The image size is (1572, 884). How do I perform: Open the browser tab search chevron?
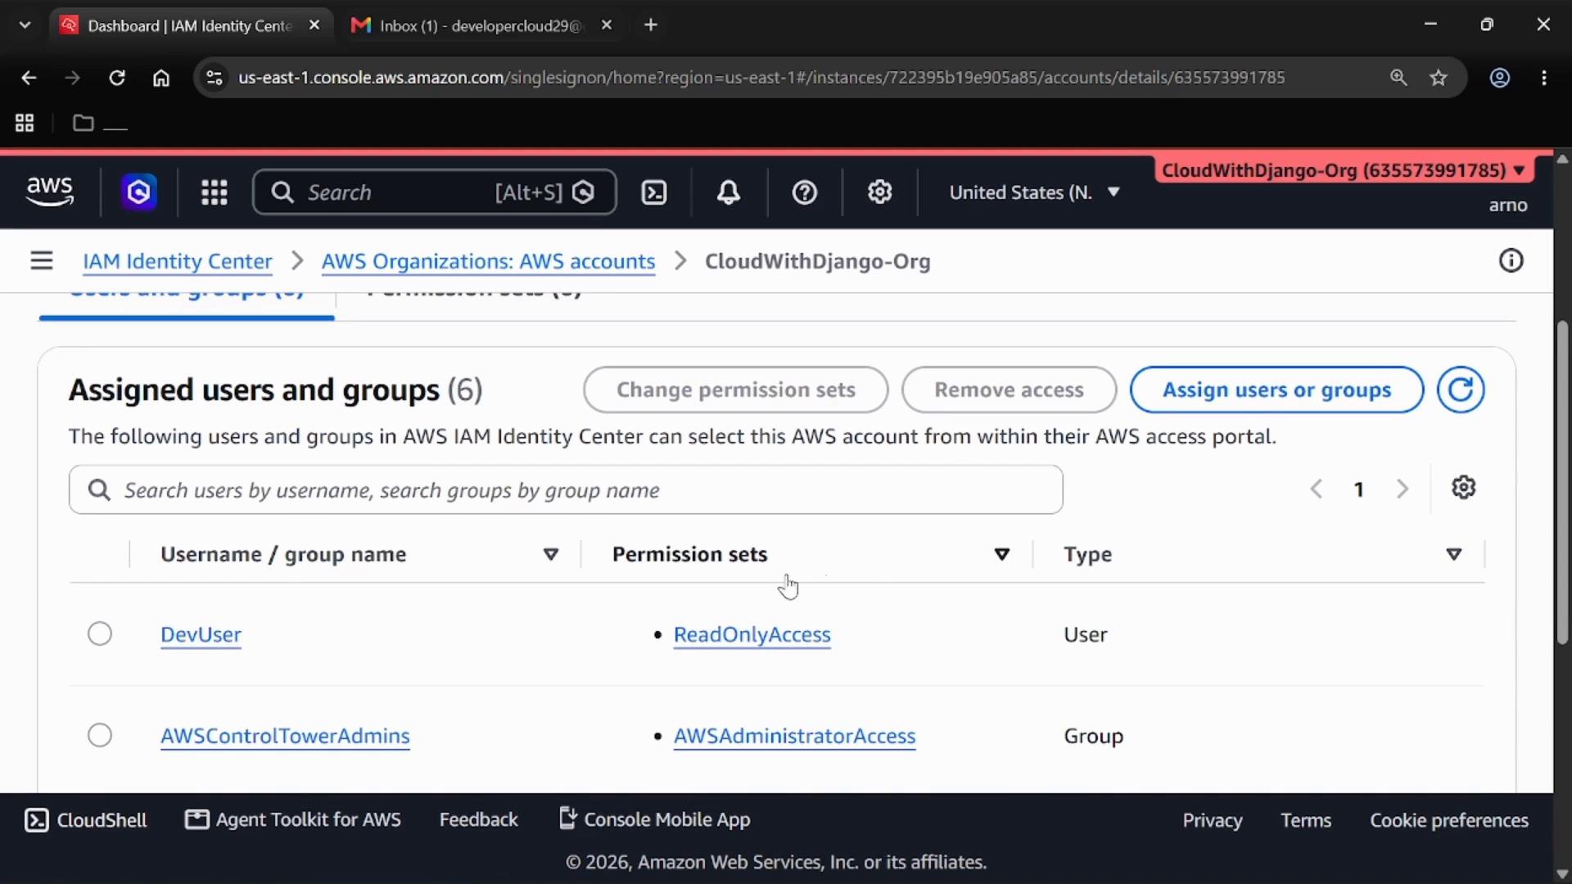point(25,25)
